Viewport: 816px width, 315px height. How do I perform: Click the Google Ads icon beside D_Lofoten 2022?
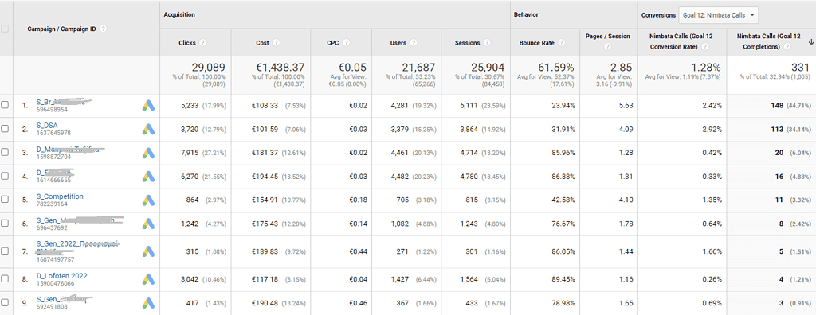(148, 279)
